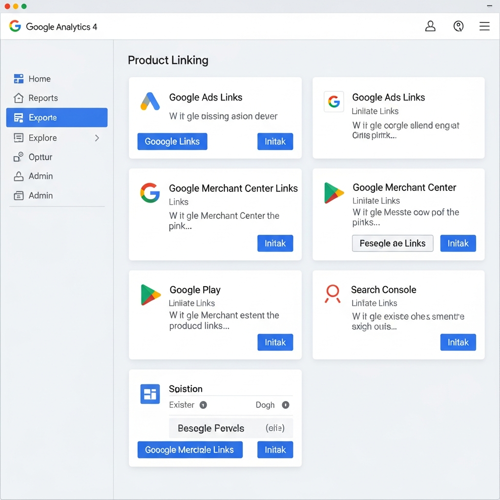Screen dimensions: 500x500
Task: Expand the Explore chevron arrow in sidebar
Action: (x=97, y=138)
